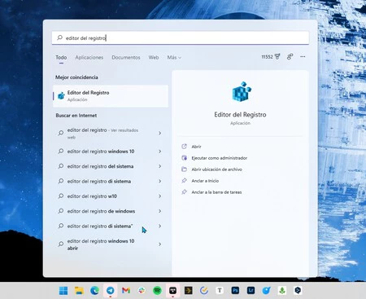Expand arrow for 'editor del registro w10'

pyautogui.click(x=160, y=196)
